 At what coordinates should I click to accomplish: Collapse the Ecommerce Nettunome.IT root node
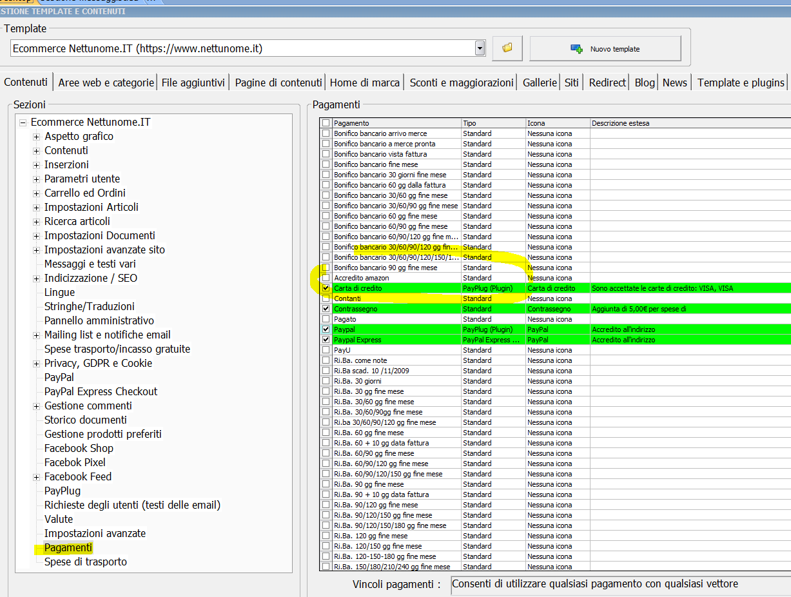pos(23,122)
